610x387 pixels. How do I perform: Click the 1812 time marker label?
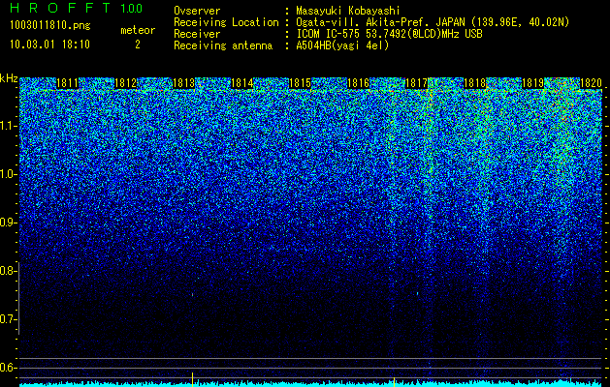(126, 83)
